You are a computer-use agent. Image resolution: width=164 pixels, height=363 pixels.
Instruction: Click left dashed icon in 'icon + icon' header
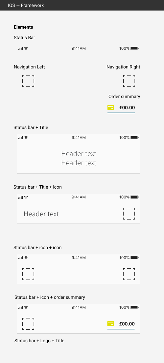[28, 274]
